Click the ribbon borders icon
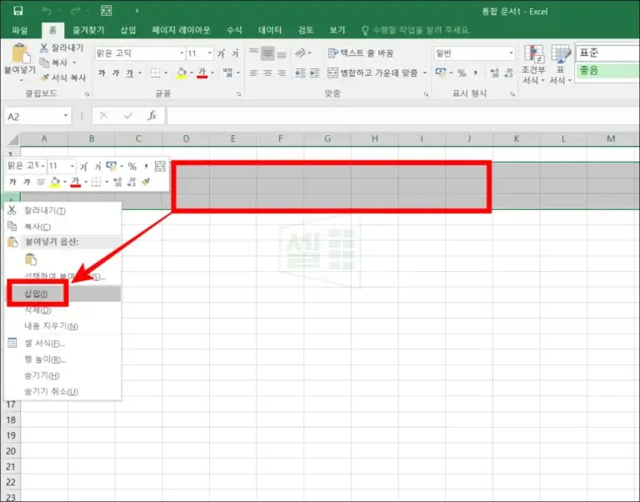This screenshot has height=502, width=640. [x=155, y=73]
